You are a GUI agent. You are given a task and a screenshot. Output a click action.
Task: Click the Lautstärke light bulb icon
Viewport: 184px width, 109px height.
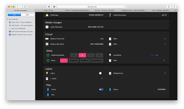point(110,55)
